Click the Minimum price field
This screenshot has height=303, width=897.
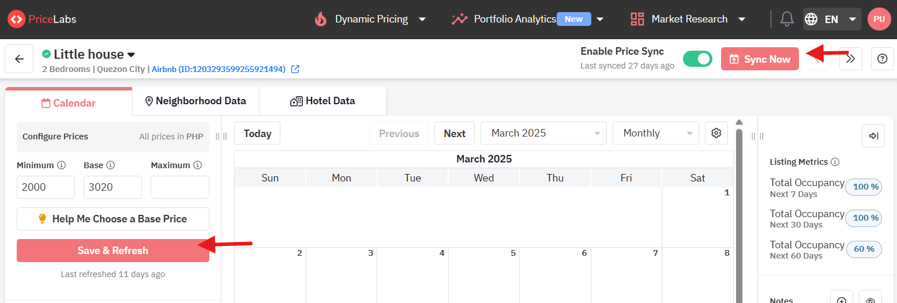click(46, 187)
